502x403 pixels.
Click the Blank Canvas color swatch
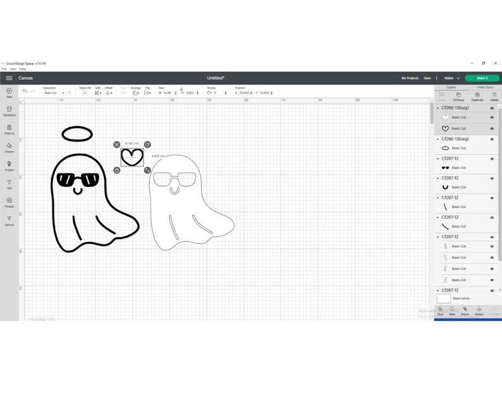(443, 298)
